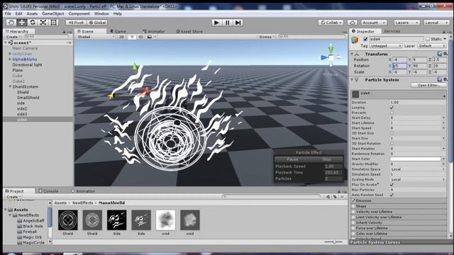Open the Gizmos dropdown
This screenshot has height=255, width=454.
click(x=267, y=37)
